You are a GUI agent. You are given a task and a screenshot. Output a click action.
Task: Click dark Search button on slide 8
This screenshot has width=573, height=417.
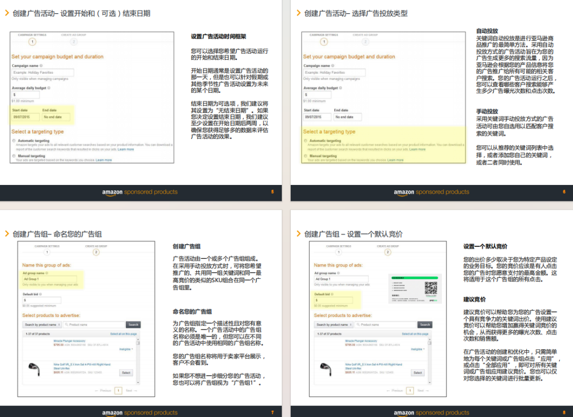pos(424,325)
